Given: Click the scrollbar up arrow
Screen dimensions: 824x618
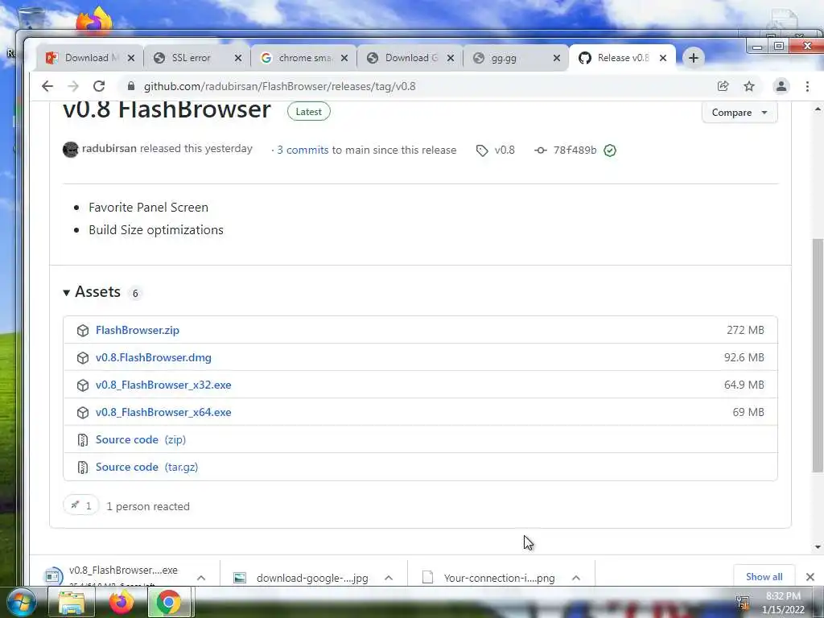Looking at the screenshot, I should 818,109.
